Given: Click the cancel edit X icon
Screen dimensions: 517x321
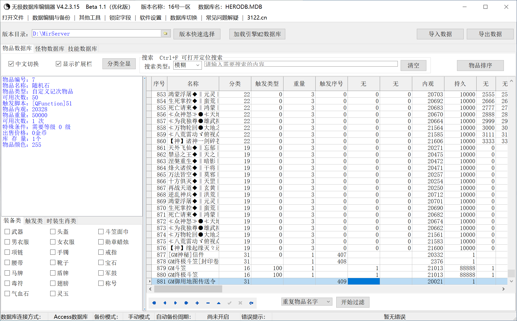Looking at the screenshot, I should click(240, 303).
